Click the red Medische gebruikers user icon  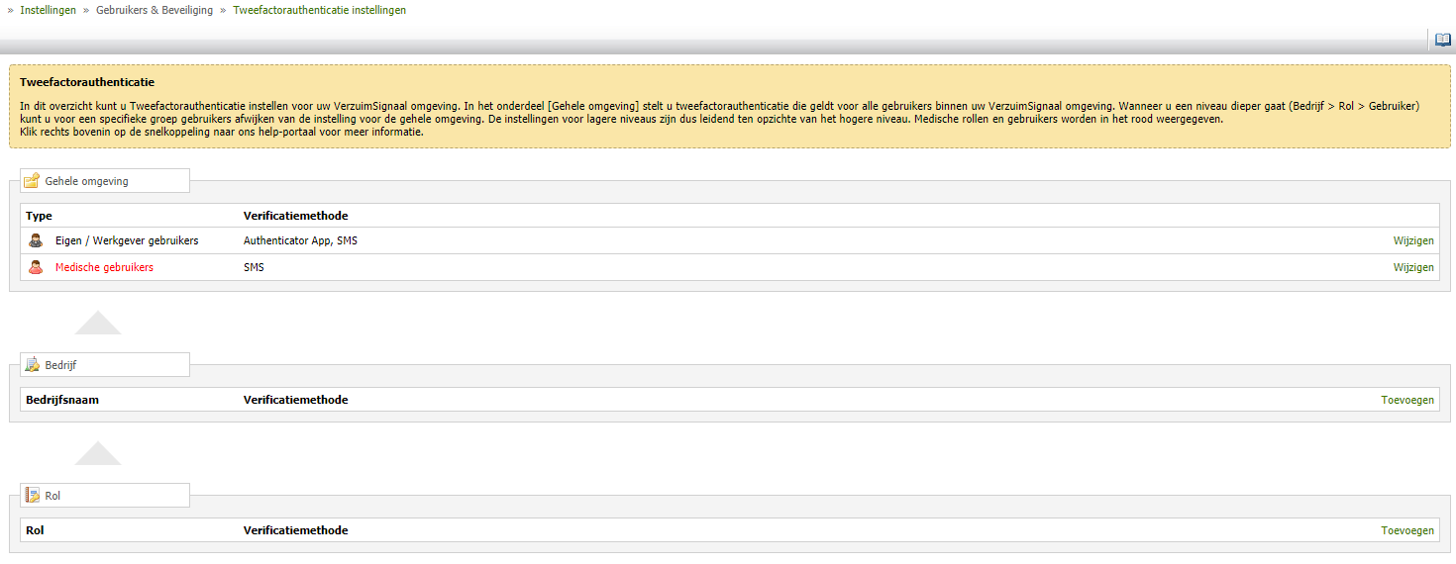36,267
